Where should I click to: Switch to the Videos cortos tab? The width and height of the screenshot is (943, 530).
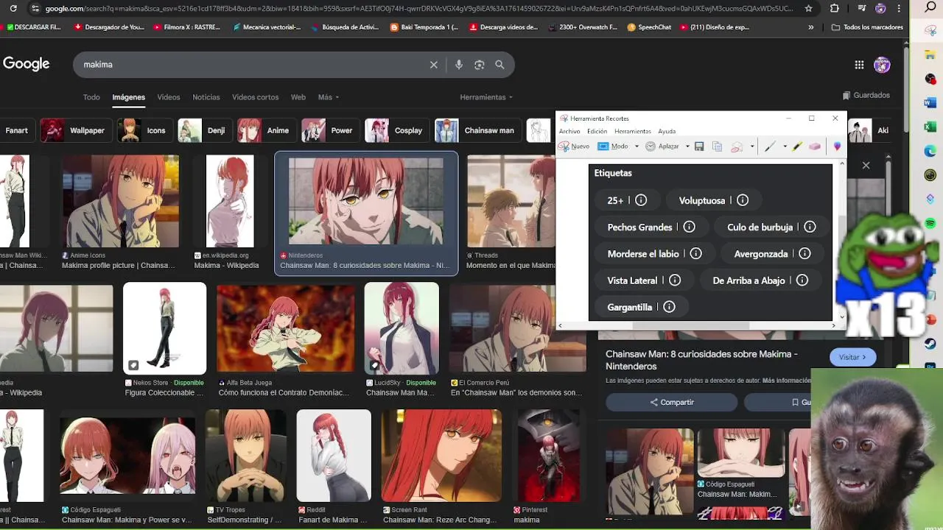tap(255, 97)
